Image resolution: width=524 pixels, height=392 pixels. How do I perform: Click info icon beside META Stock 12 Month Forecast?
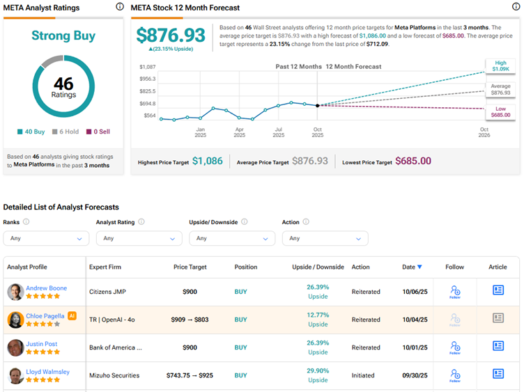pos(514,7)
